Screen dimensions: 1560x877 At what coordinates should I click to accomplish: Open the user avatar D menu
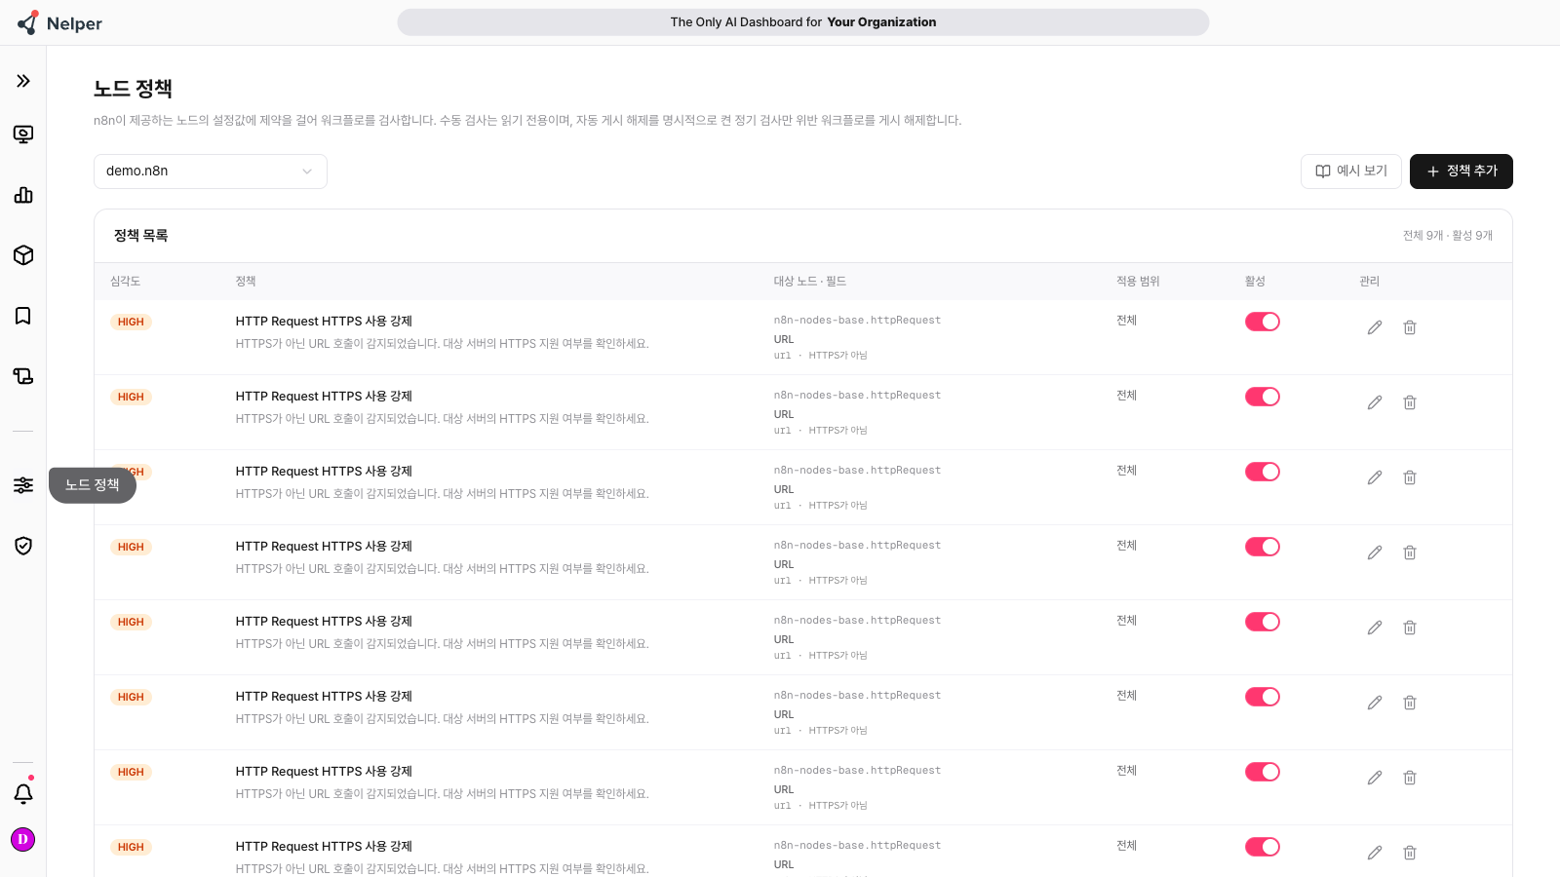click(x=23, y=839)
